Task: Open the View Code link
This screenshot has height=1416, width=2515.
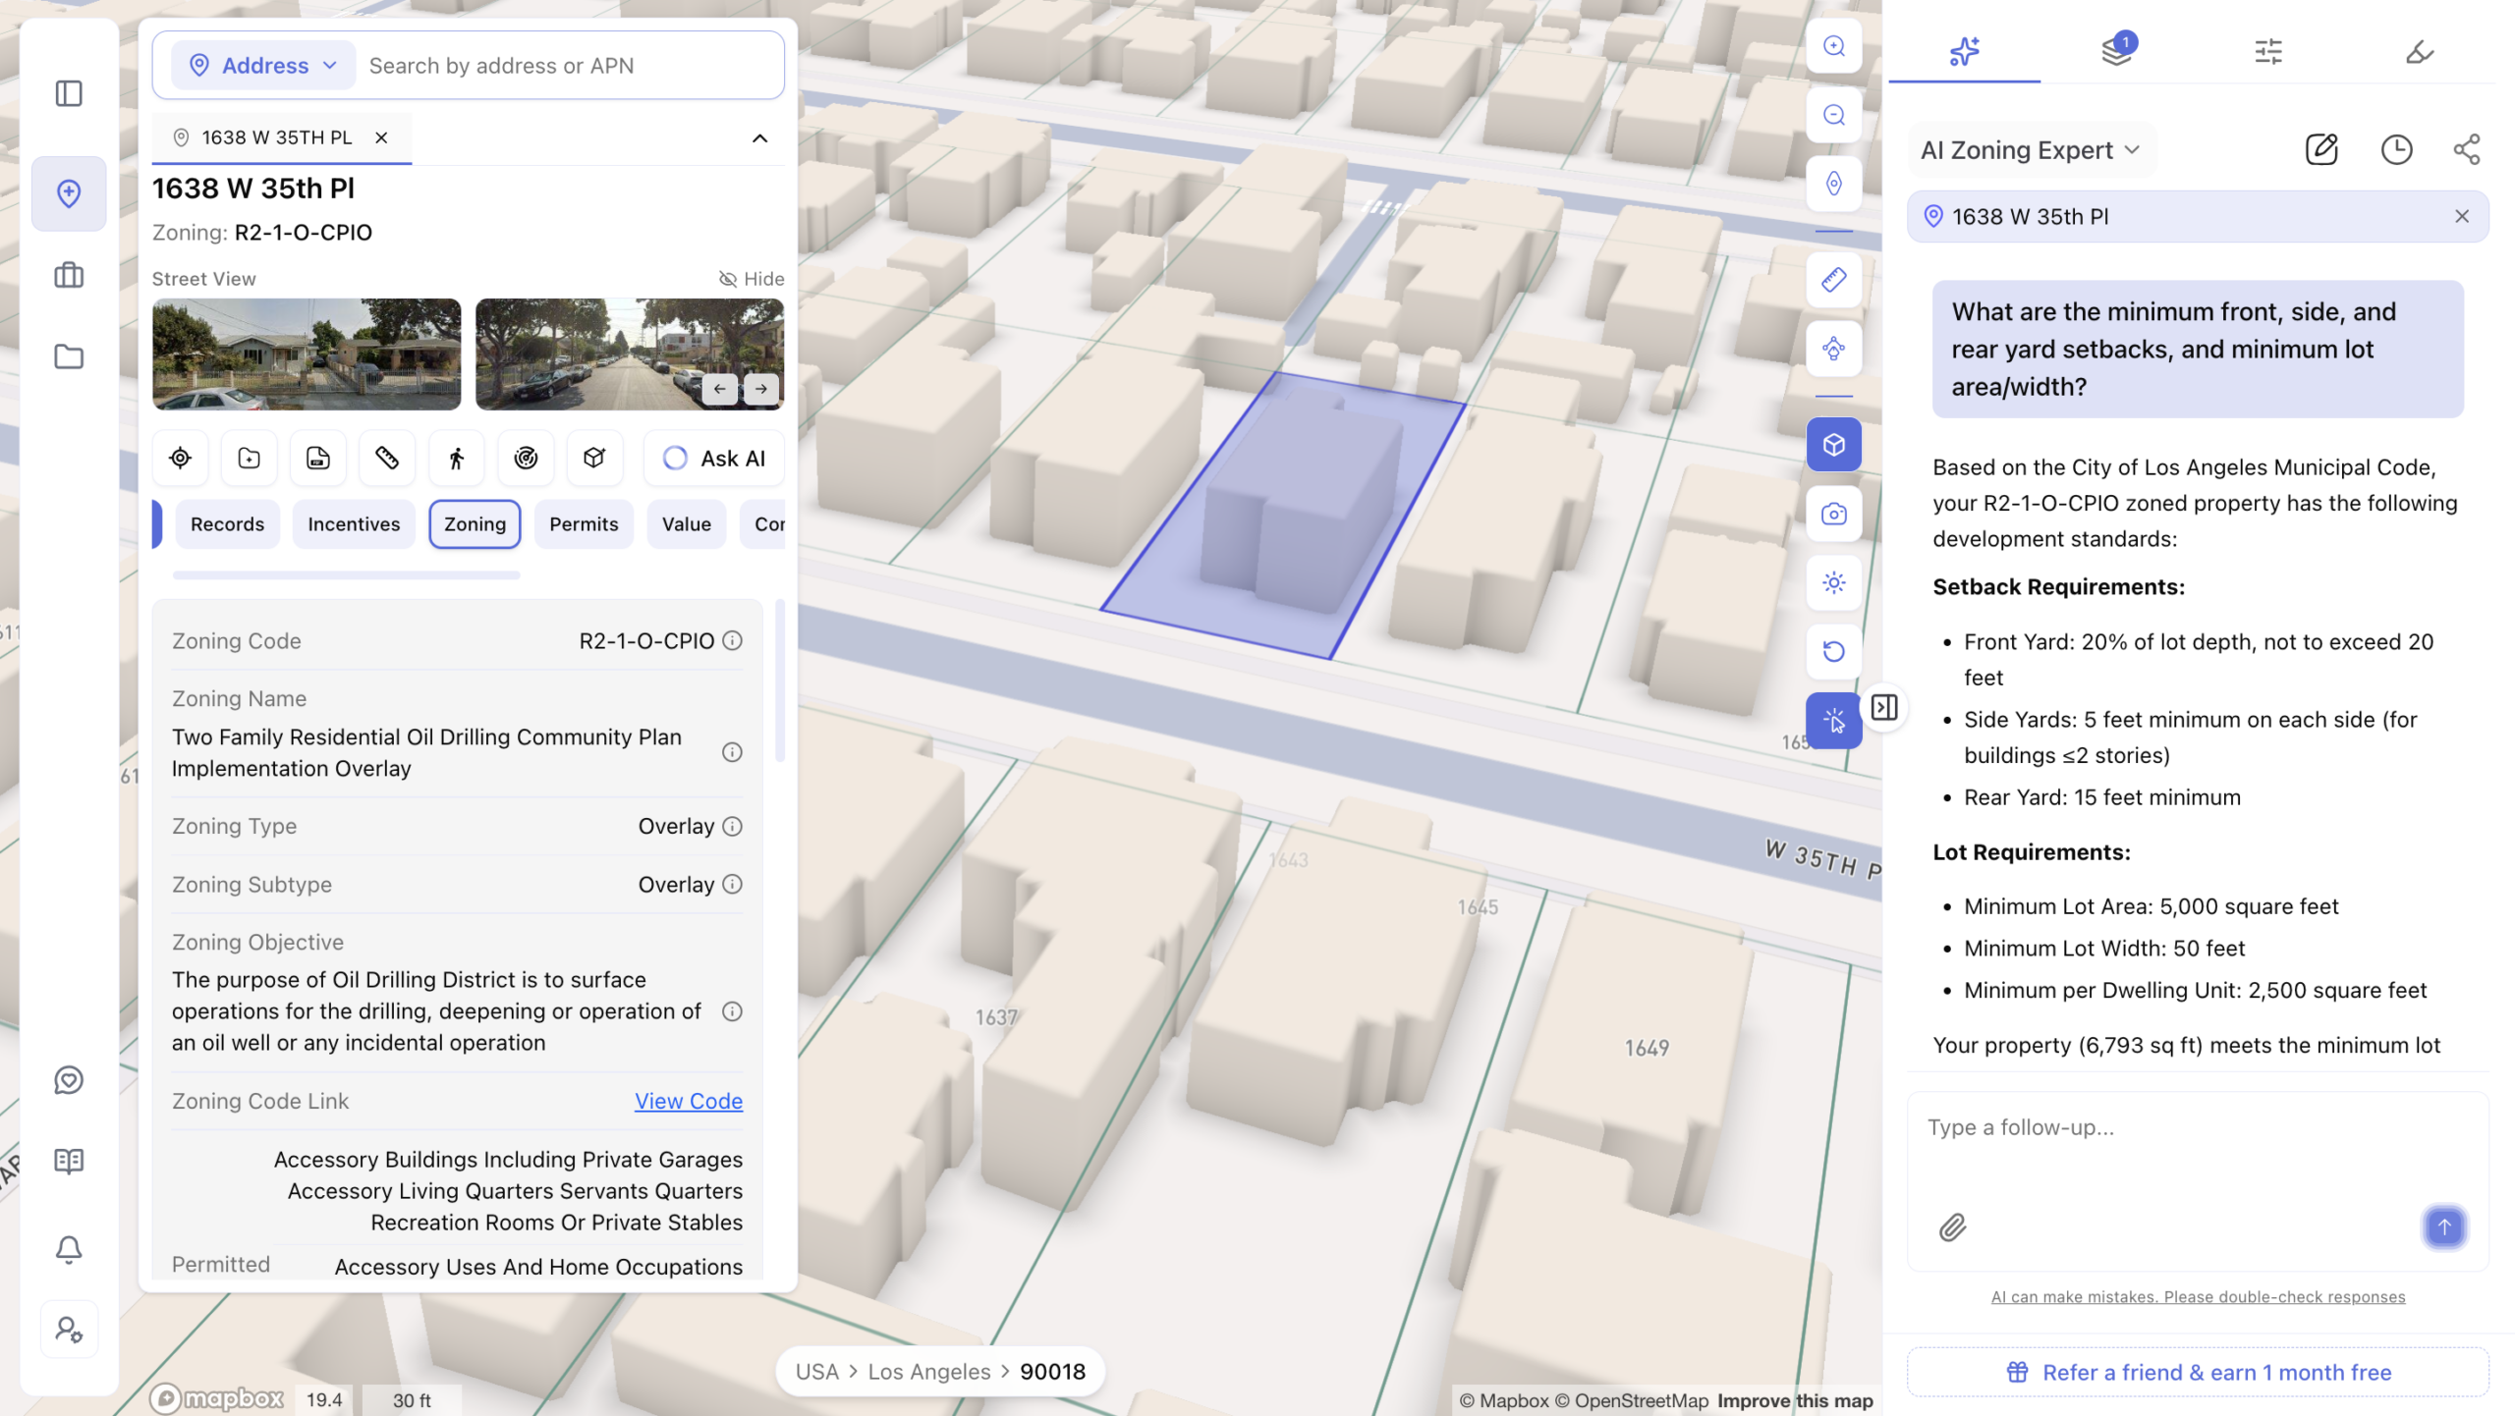Action: point(689,1102)
